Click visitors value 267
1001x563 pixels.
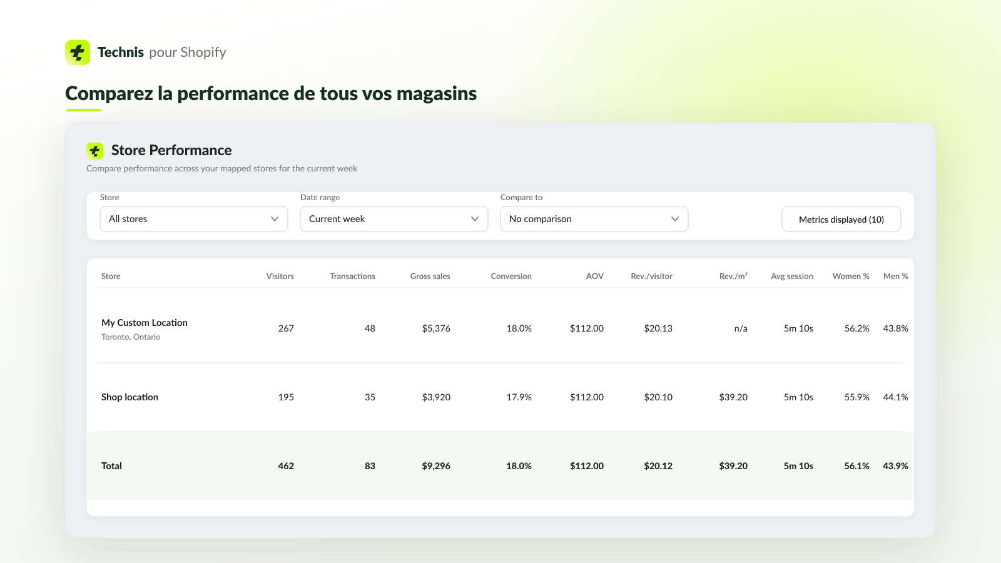pos(286,328)
